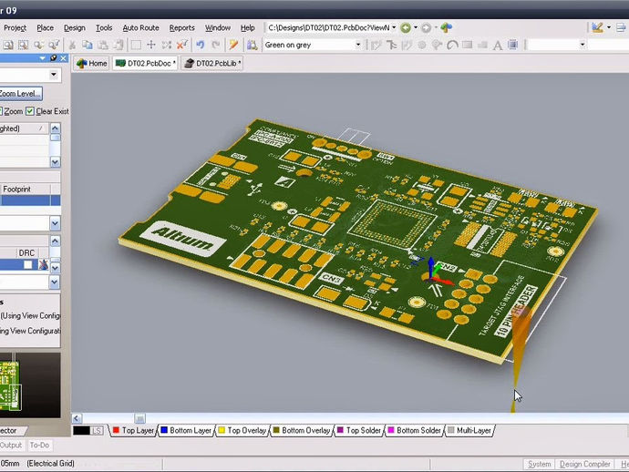Click the Clear Filter icon
This screenshot has width=629, height=472.
click(x=181, y=45)
